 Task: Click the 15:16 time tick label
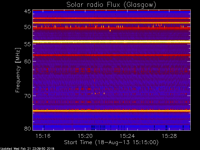(43, 136)
